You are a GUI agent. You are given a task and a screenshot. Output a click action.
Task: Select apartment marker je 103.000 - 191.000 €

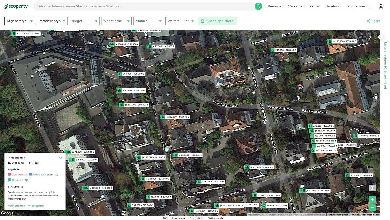[266, 195]
